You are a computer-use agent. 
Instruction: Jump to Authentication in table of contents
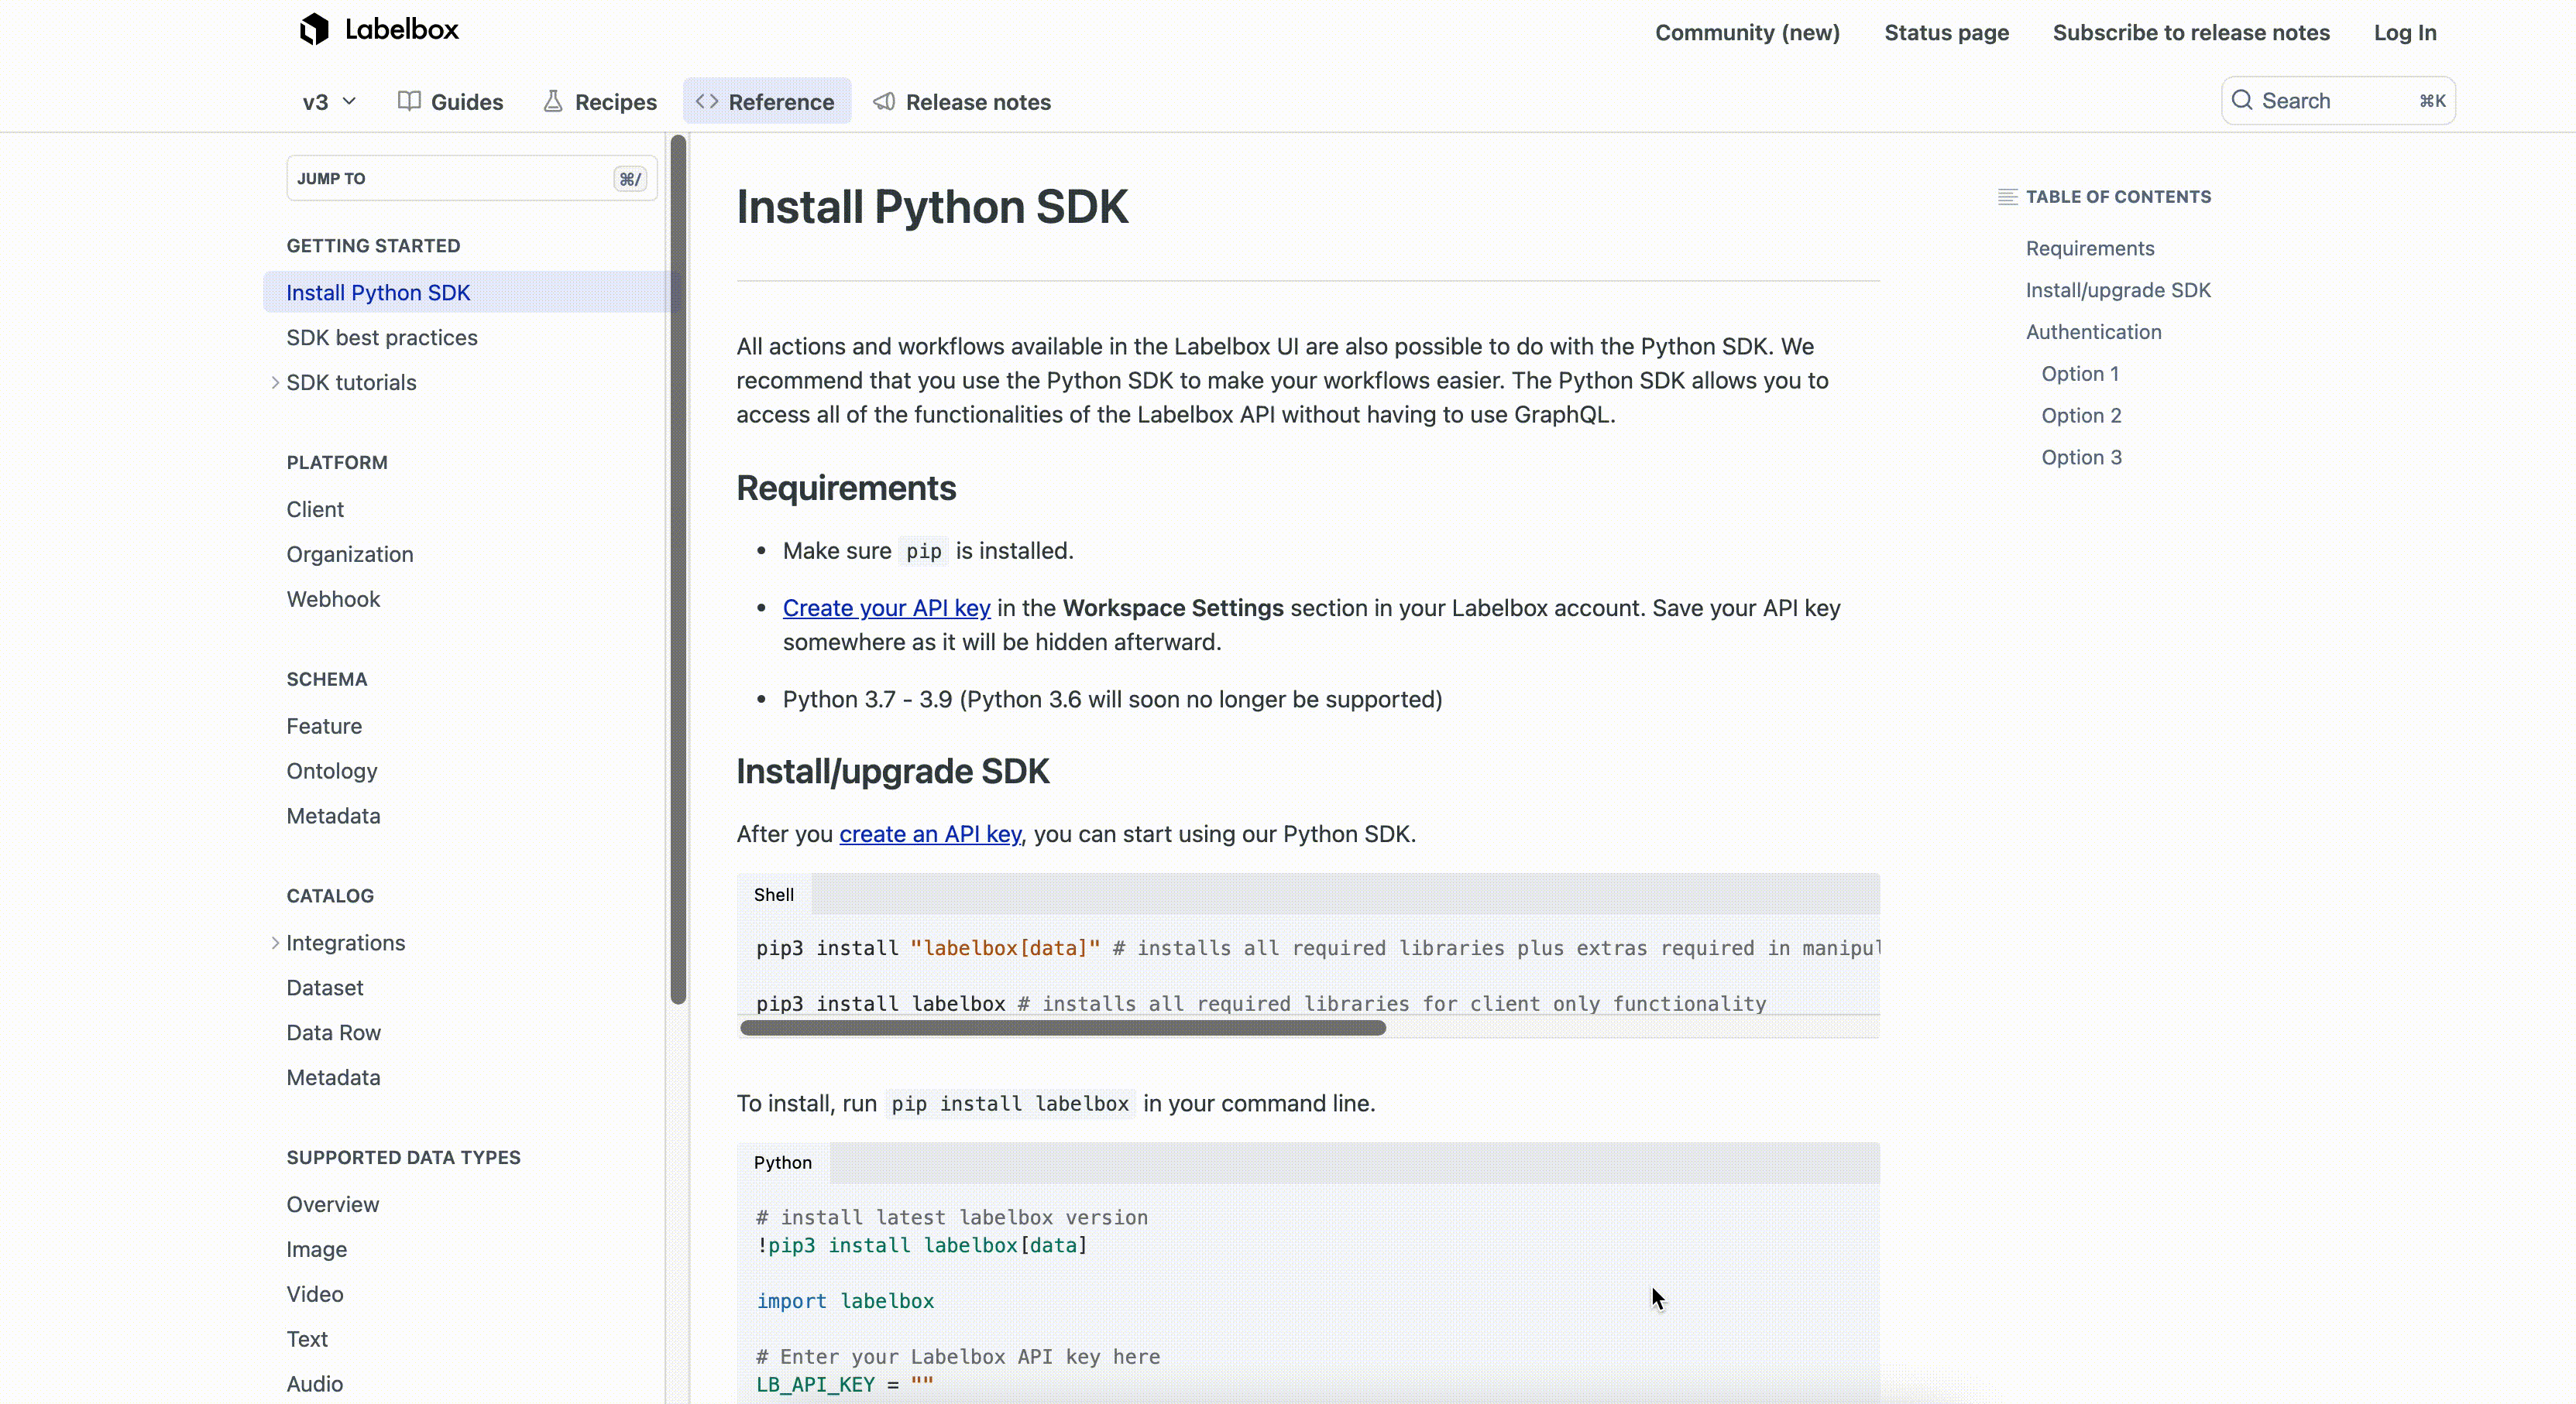coord(2094,332)
